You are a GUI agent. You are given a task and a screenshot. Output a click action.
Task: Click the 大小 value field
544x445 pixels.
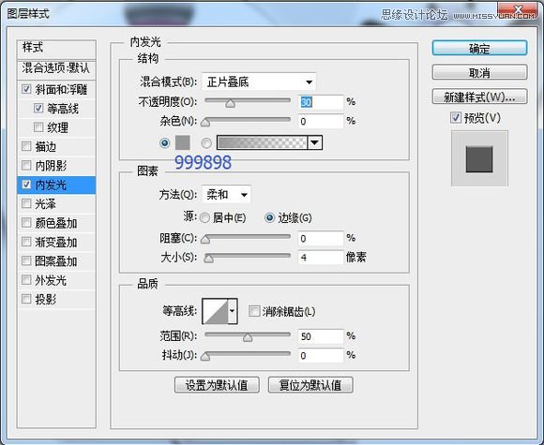pyautogui.click(x=321, y=258)
